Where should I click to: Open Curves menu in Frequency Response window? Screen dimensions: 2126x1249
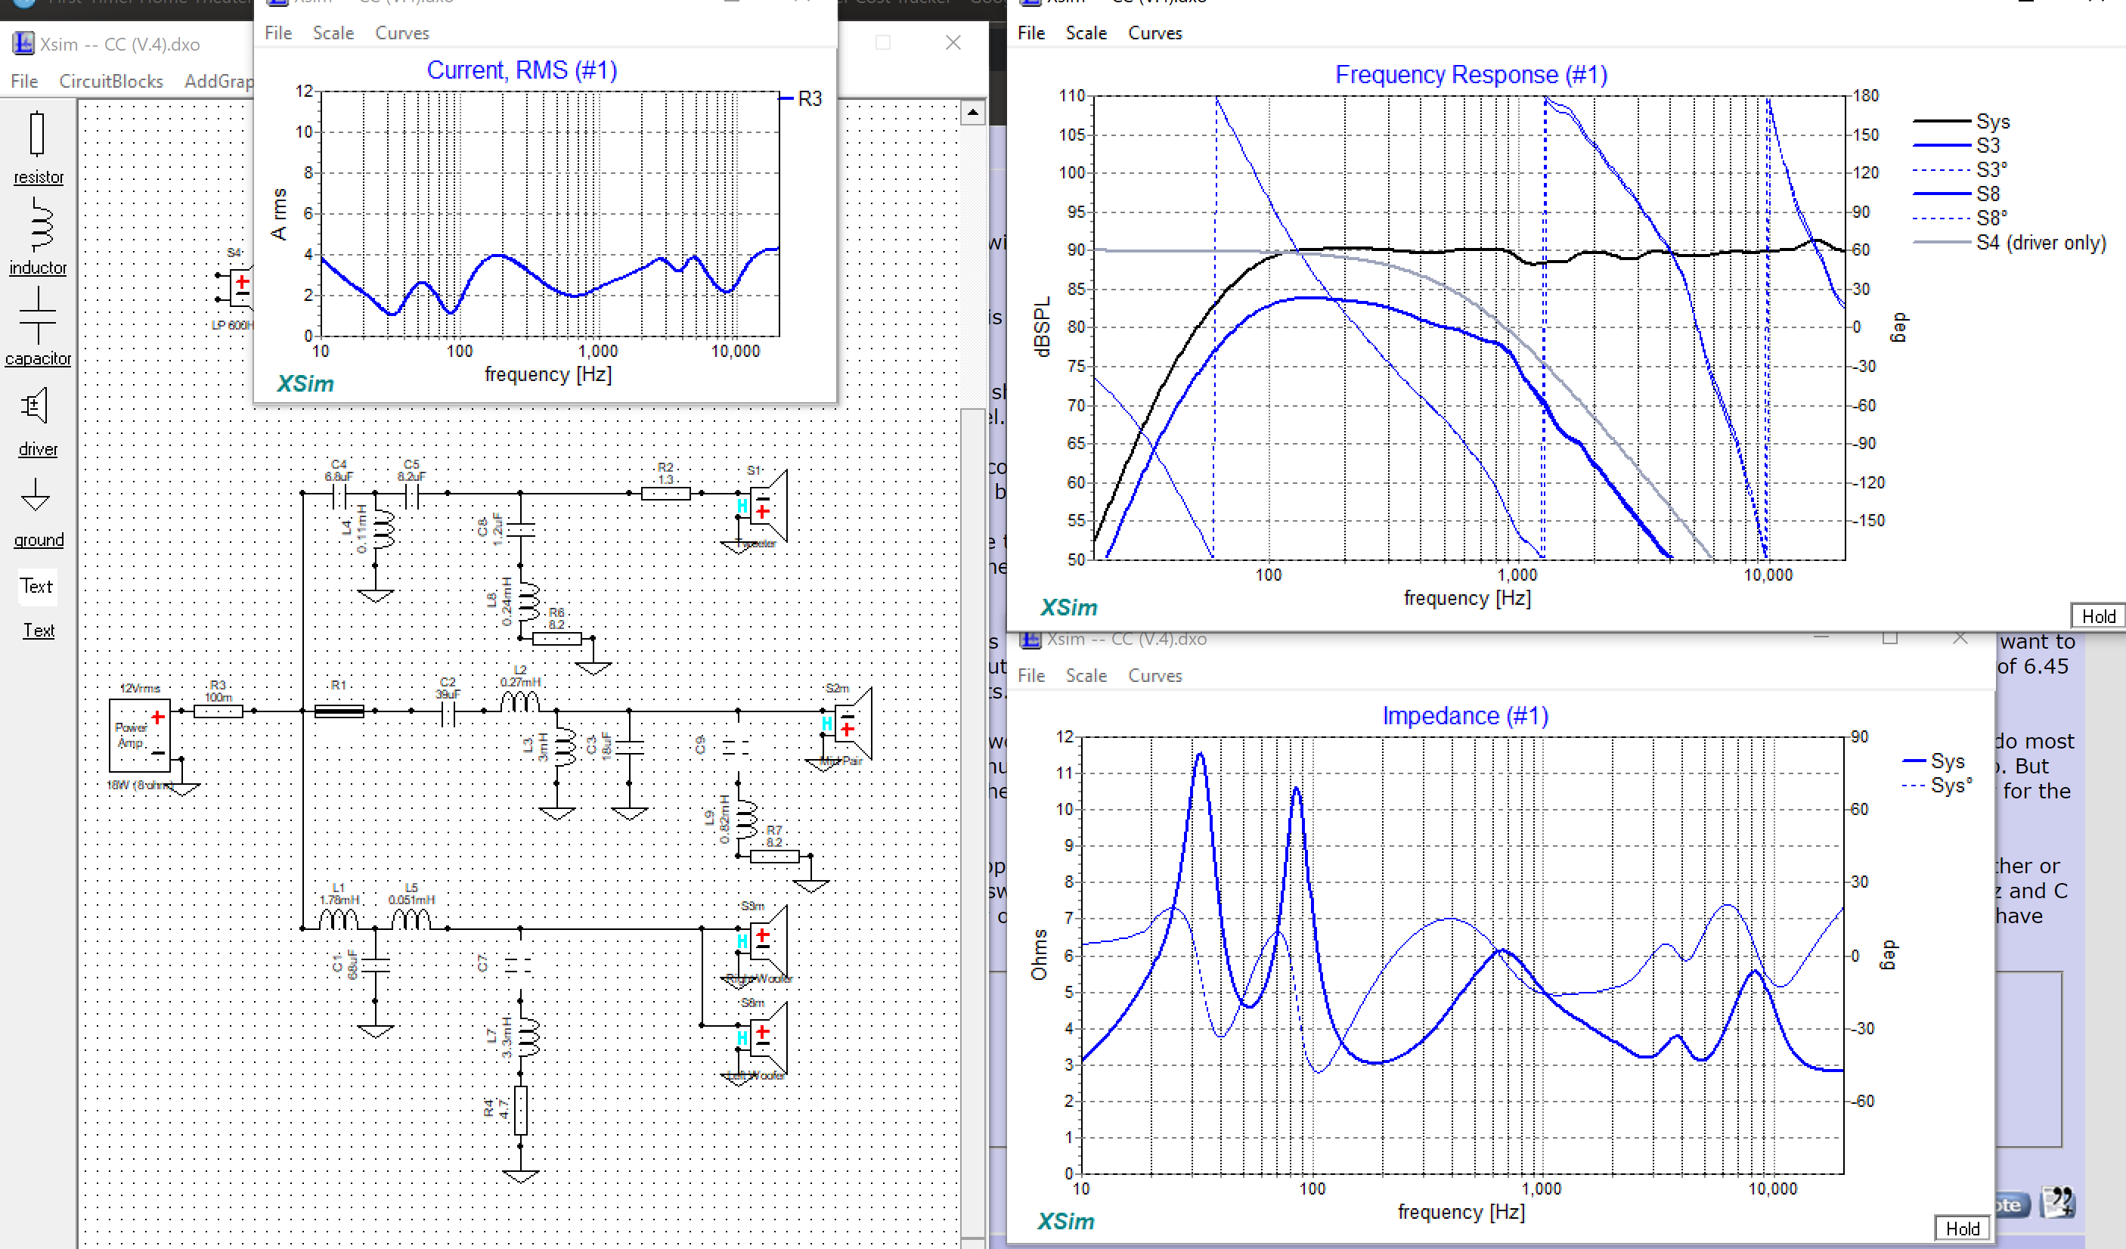(1155, 33)
